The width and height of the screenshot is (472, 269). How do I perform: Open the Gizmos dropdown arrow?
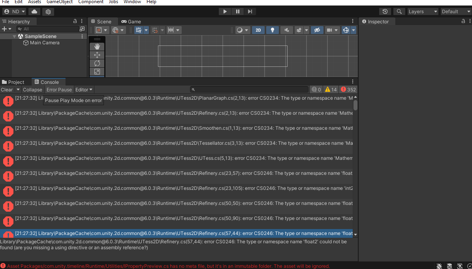(x=354, y=30)
